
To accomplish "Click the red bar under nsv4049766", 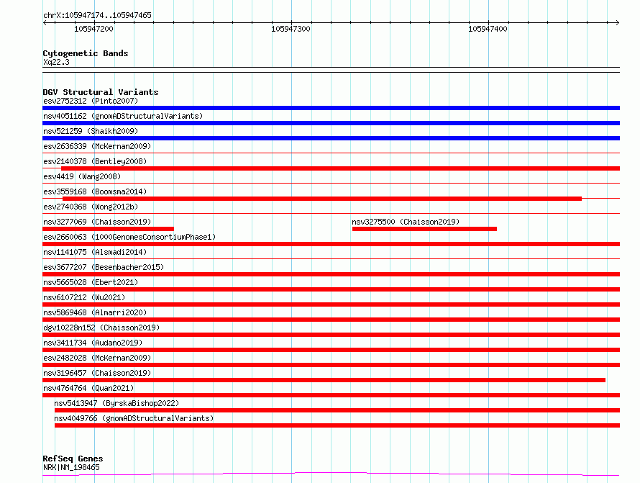I will tap(337, 425).
